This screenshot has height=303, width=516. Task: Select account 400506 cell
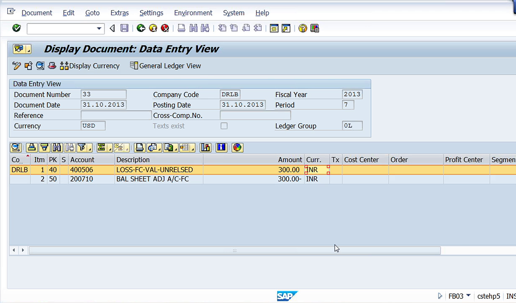click(x=91, y=170)
